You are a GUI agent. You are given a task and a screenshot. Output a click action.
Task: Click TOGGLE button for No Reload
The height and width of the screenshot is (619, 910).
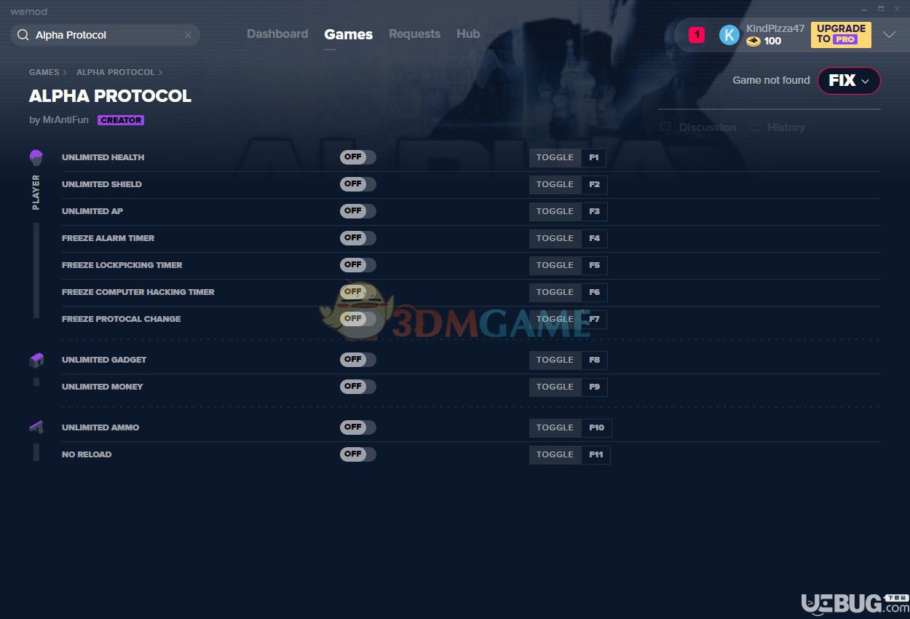tap(555, 454)
